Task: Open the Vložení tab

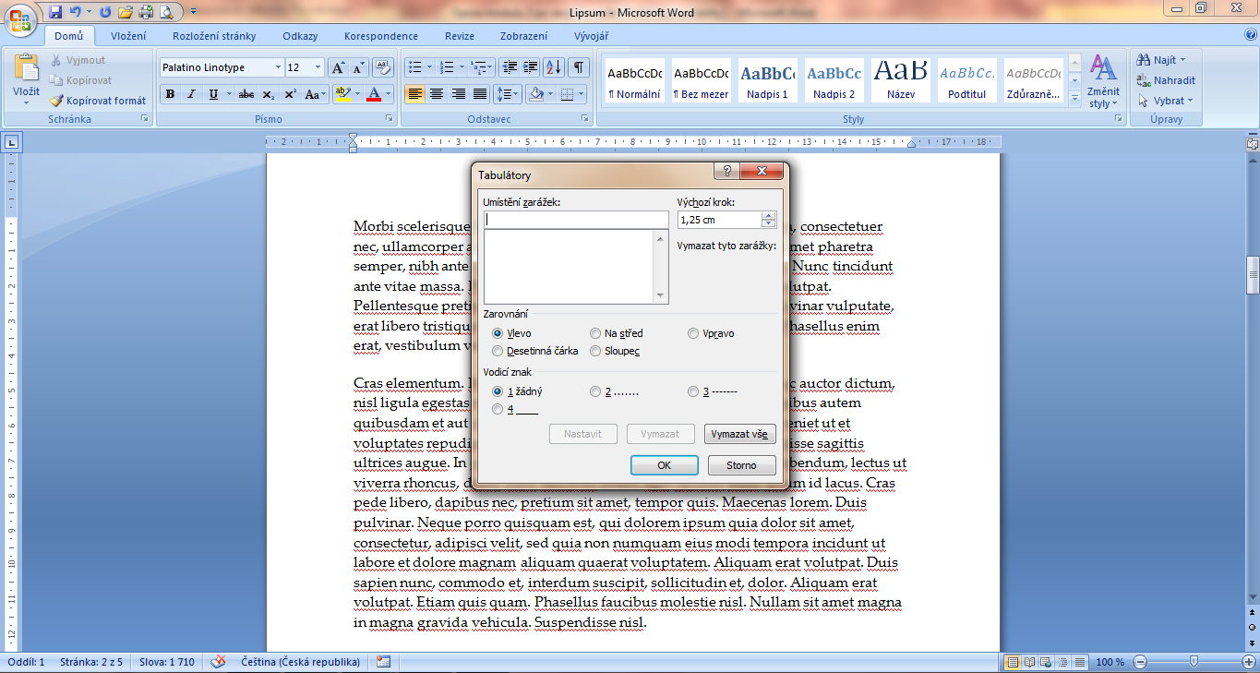Action: (x=128, y=36)
